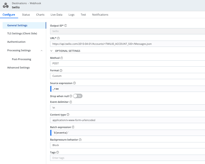Collapse the Optional Settings section
Image resolution: width=205 pixels, height=164 pixels.
pos(51,51)
